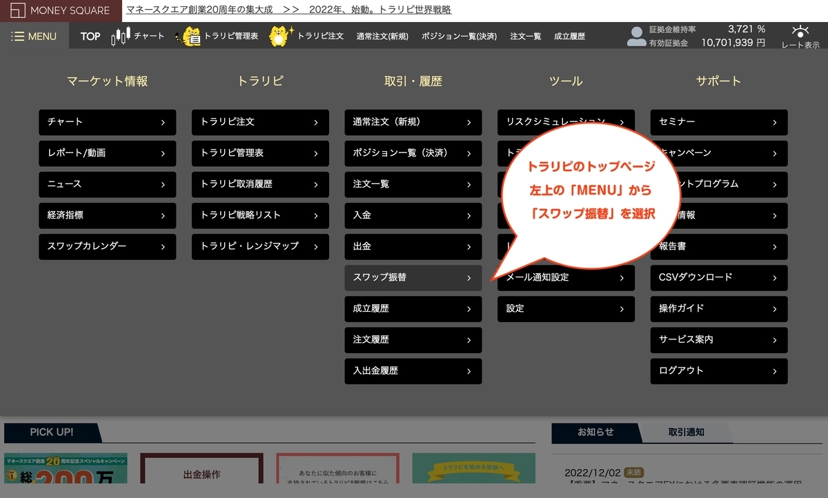Select スワップカレンダー menu entry

[x=107, y=246]
